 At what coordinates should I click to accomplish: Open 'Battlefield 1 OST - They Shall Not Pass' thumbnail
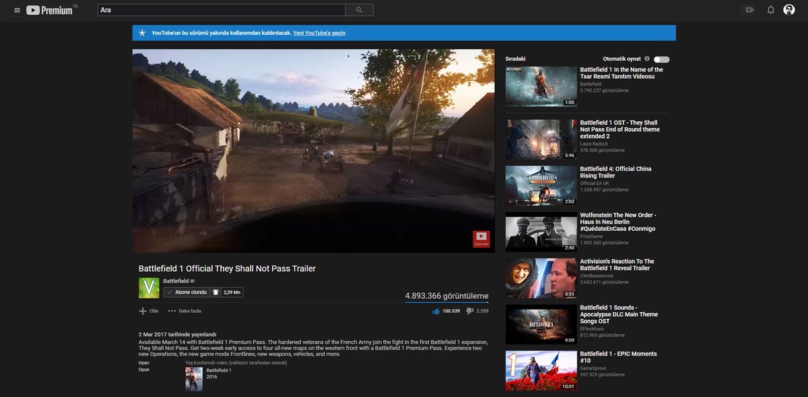541,139
